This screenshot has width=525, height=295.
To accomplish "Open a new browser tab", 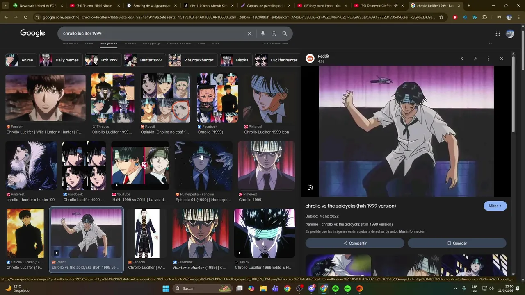I will (x=469, y=6).
